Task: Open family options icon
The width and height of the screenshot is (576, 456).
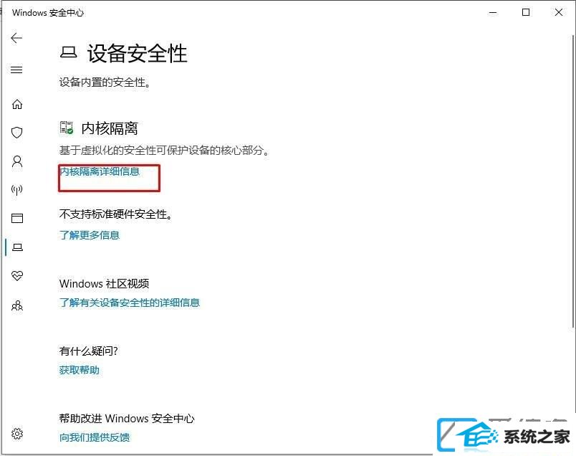Action: 17,305
